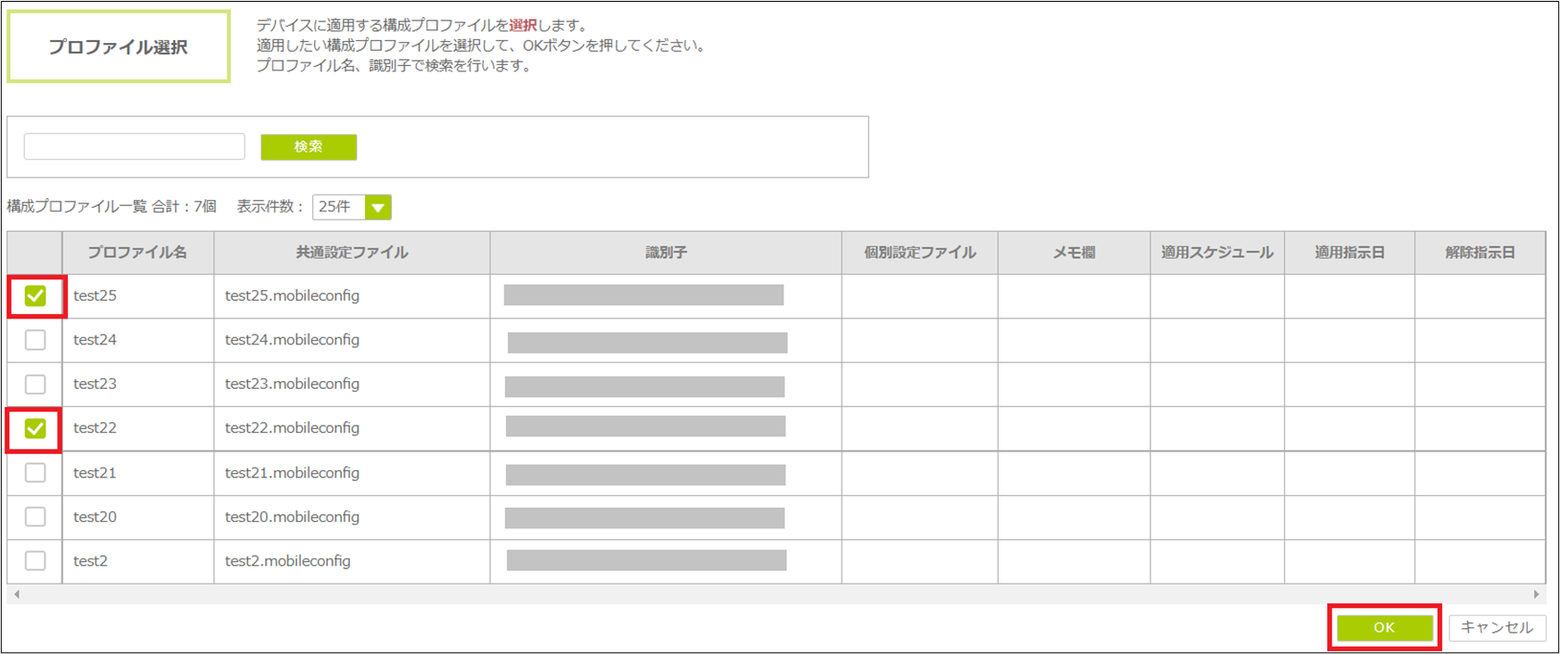
Task: Click the 適用スケジュール column header
Action: (1216, 252)
